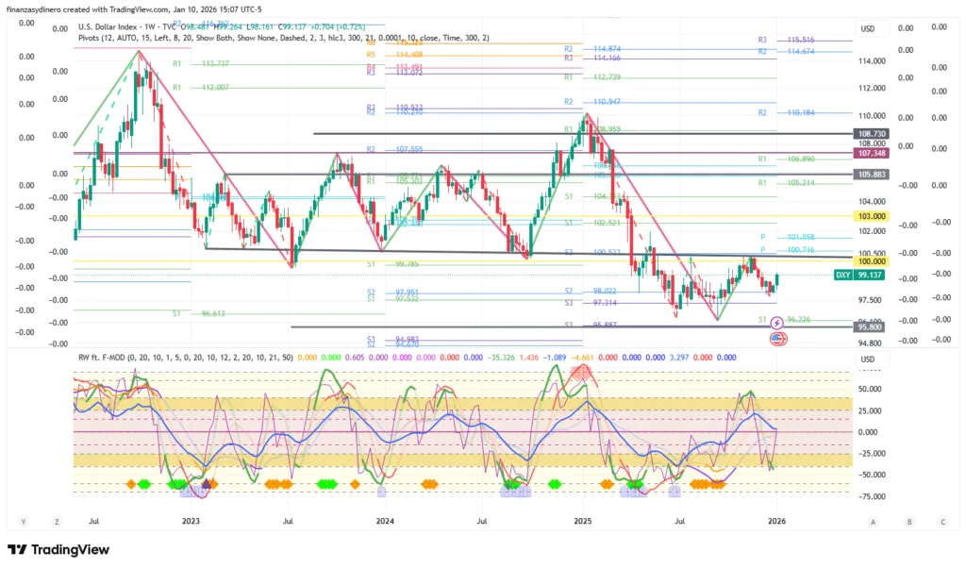Click the Y scale button
The width and height of the screenshot is (966, 569).
[x=23, y=521]
